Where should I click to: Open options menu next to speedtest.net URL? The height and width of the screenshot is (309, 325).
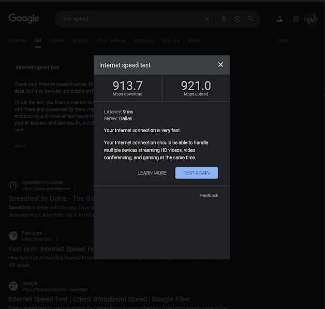75,189
